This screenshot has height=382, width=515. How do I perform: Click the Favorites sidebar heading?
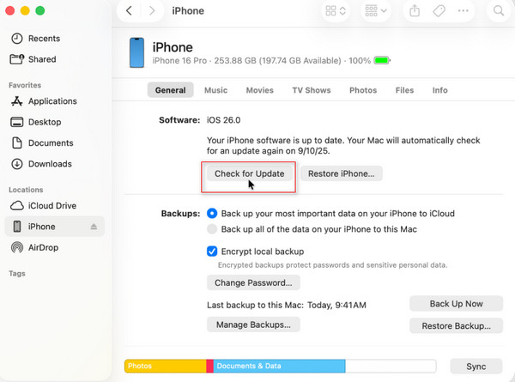25,85
